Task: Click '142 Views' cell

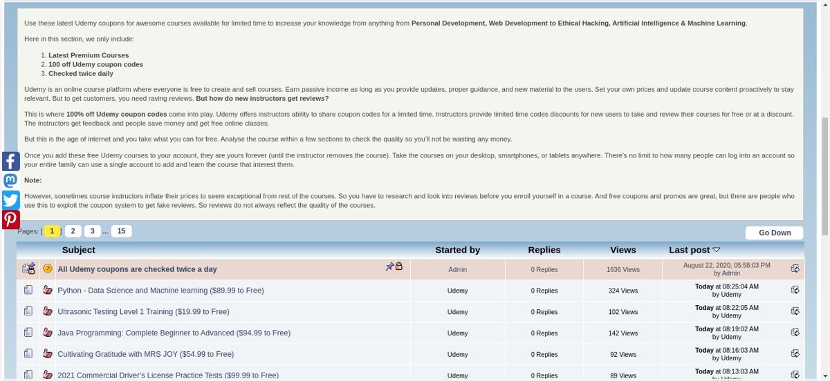Action: pyautogui.click(x=623, y=333)
